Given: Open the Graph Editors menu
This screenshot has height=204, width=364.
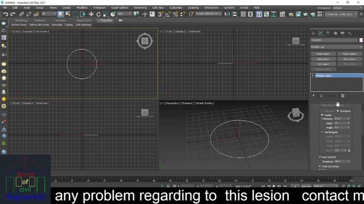Looking at the screenshot, I should point(119,7).
